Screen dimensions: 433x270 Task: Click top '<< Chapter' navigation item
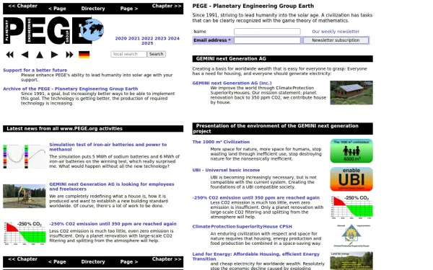pos(22,6)
